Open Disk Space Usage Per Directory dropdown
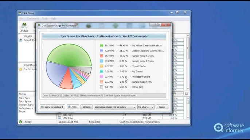Viewport: 250px width, 140px height. (x=115, y=107)
